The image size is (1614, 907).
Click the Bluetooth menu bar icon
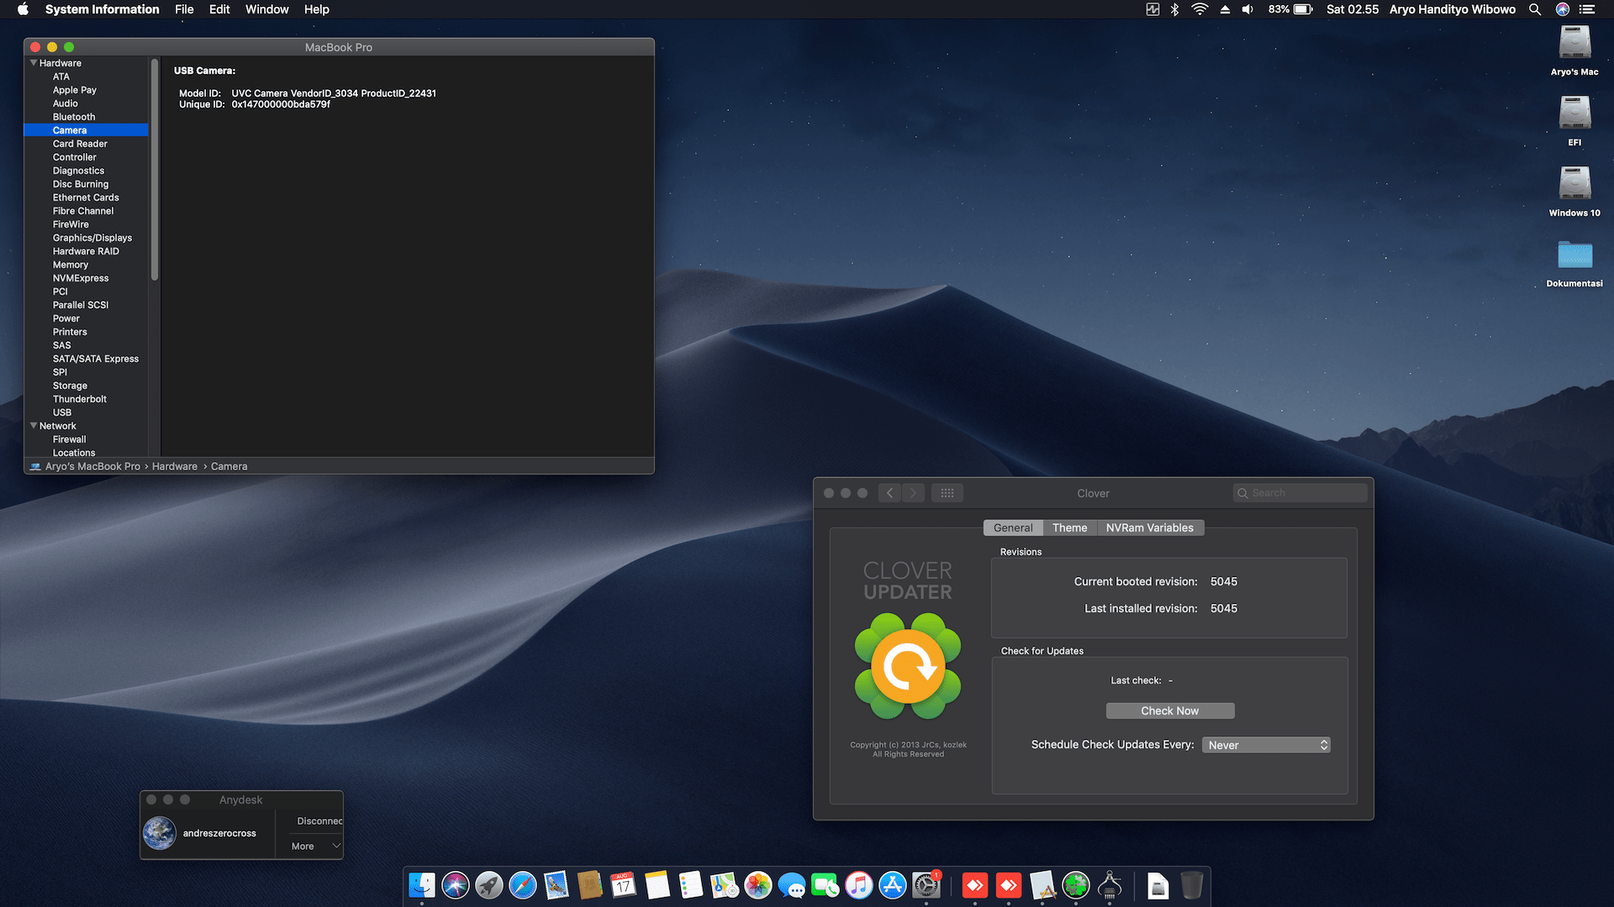1175,9
